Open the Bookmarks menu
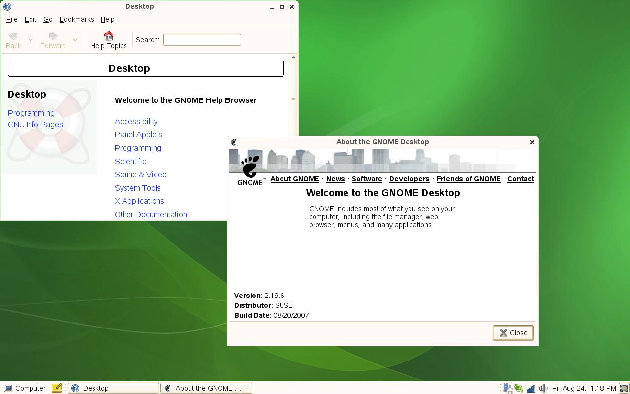Viewport: 630px width, 394px height. click(76, 19)
